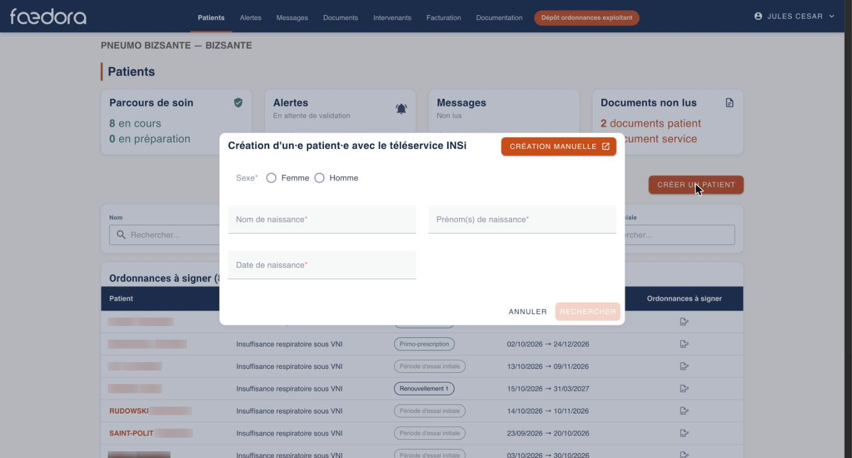Open the Documentation tab
852x458 pixels.
coord(499,17)
